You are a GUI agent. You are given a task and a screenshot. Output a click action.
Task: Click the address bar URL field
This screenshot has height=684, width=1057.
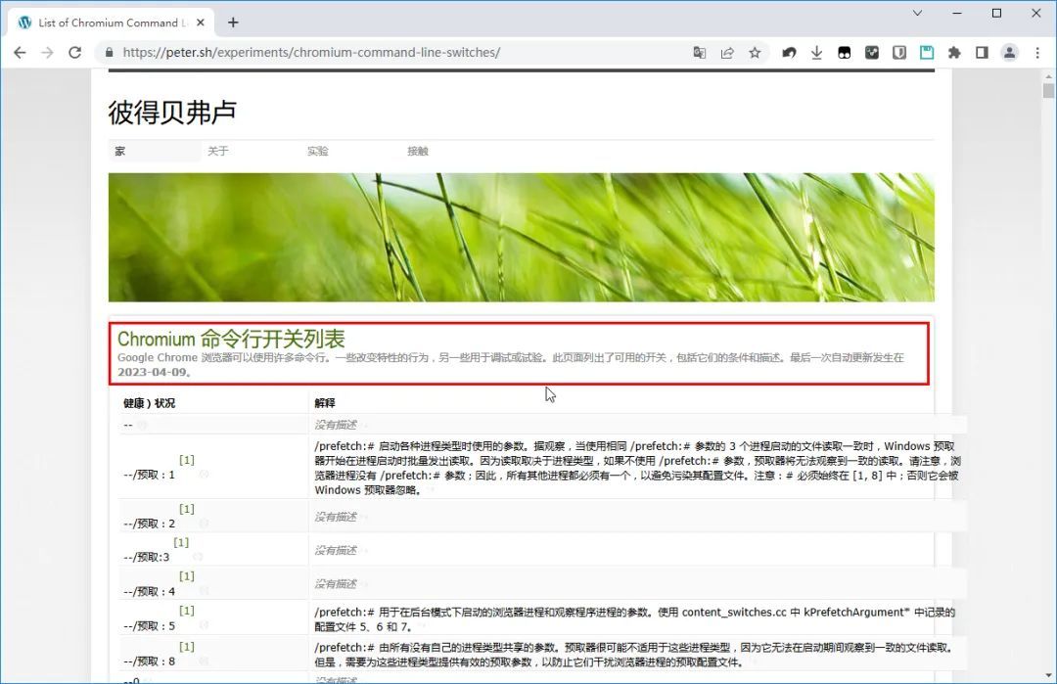[391, 53]
